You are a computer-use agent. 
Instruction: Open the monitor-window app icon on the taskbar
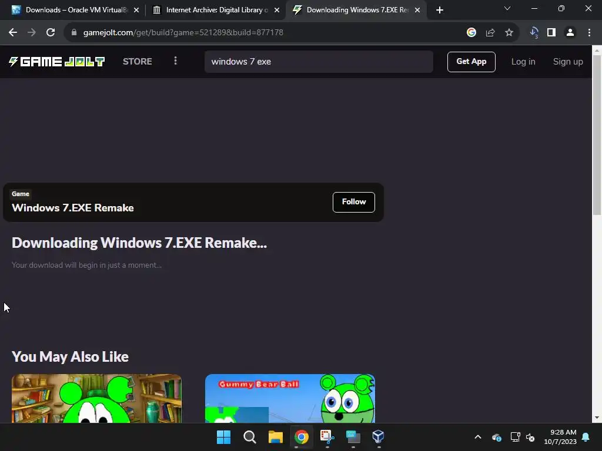click(x=353, y=437)
